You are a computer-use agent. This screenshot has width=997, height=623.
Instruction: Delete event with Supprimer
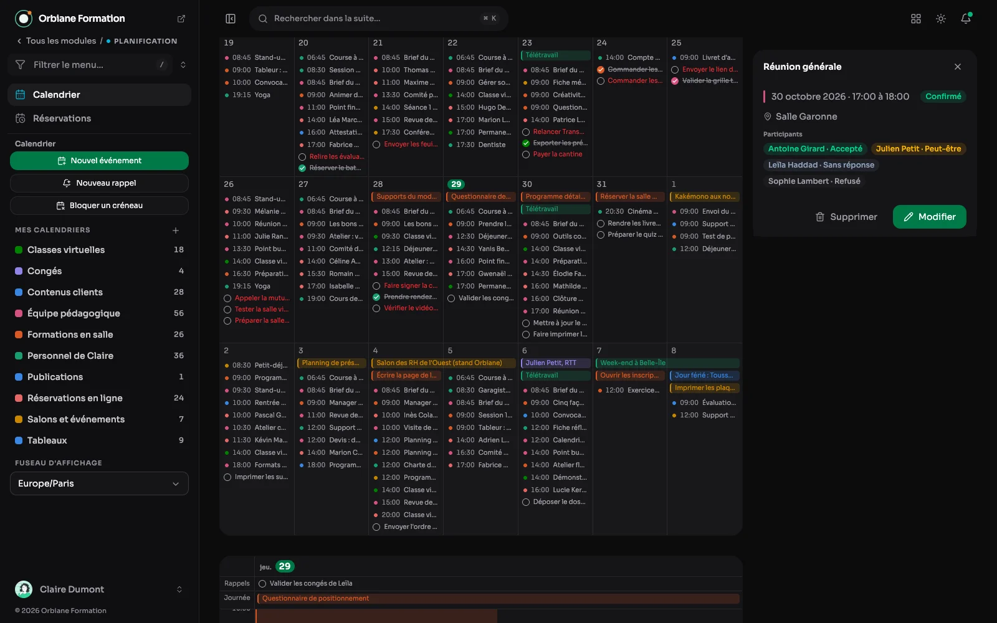pos(846,217)
